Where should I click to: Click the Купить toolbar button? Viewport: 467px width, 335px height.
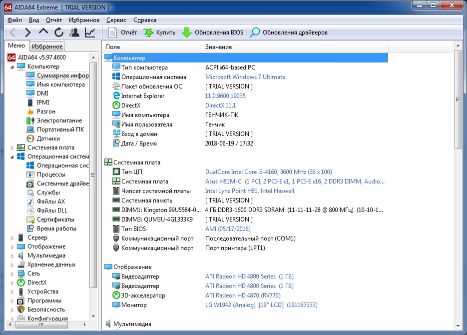159,33
